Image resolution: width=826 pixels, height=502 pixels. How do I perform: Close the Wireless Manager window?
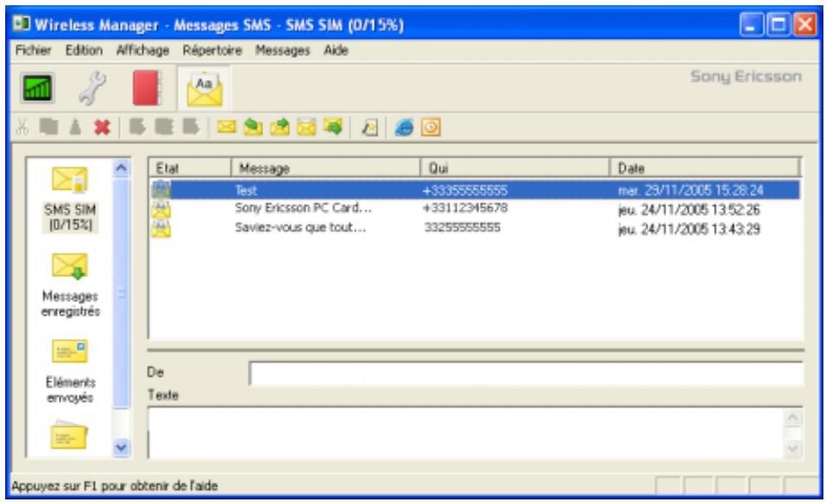[805, 24]
